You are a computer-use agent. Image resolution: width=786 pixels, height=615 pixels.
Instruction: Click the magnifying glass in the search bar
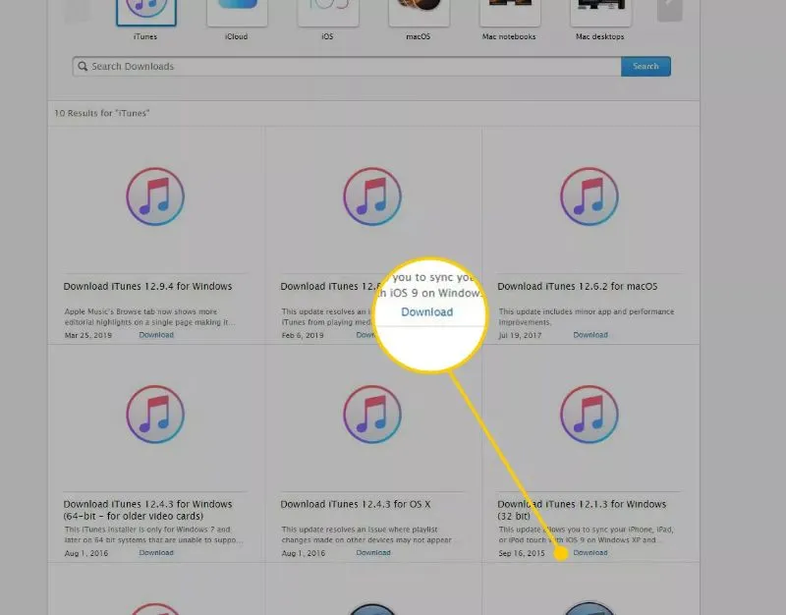[x=84, y=66]
